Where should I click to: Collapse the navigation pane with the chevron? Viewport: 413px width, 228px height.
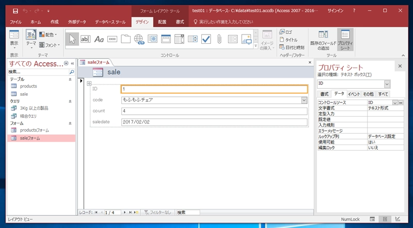(x=72, y=63)
